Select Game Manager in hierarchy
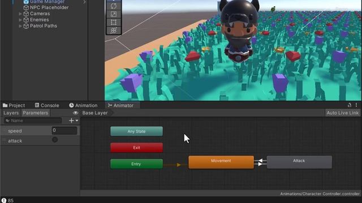This screenshot has width=362, height=203. [x=47, y=2]
